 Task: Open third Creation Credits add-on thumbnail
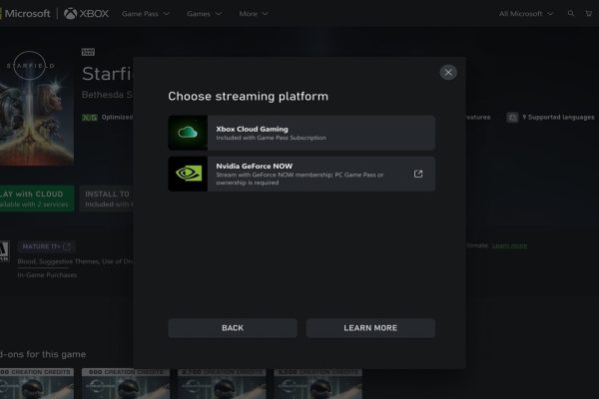(222, 383)
